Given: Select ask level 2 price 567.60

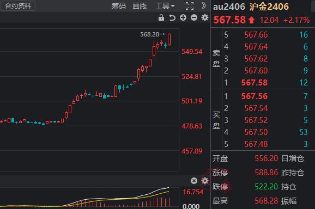Looking at the screenshot, I should point(256,71).
